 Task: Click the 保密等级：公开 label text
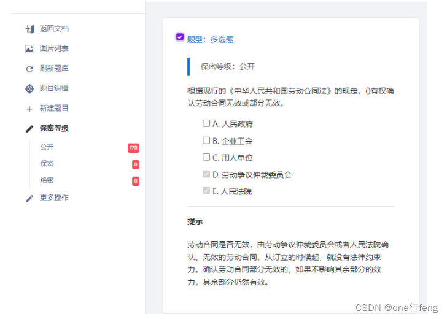coord(227,67)
